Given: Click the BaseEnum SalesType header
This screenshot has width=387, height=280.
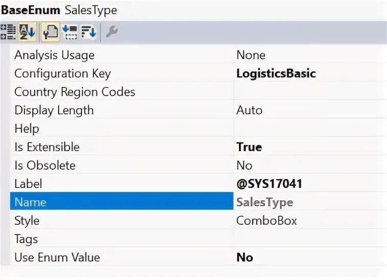Looking at the screenshot, I should coord(59,10).
